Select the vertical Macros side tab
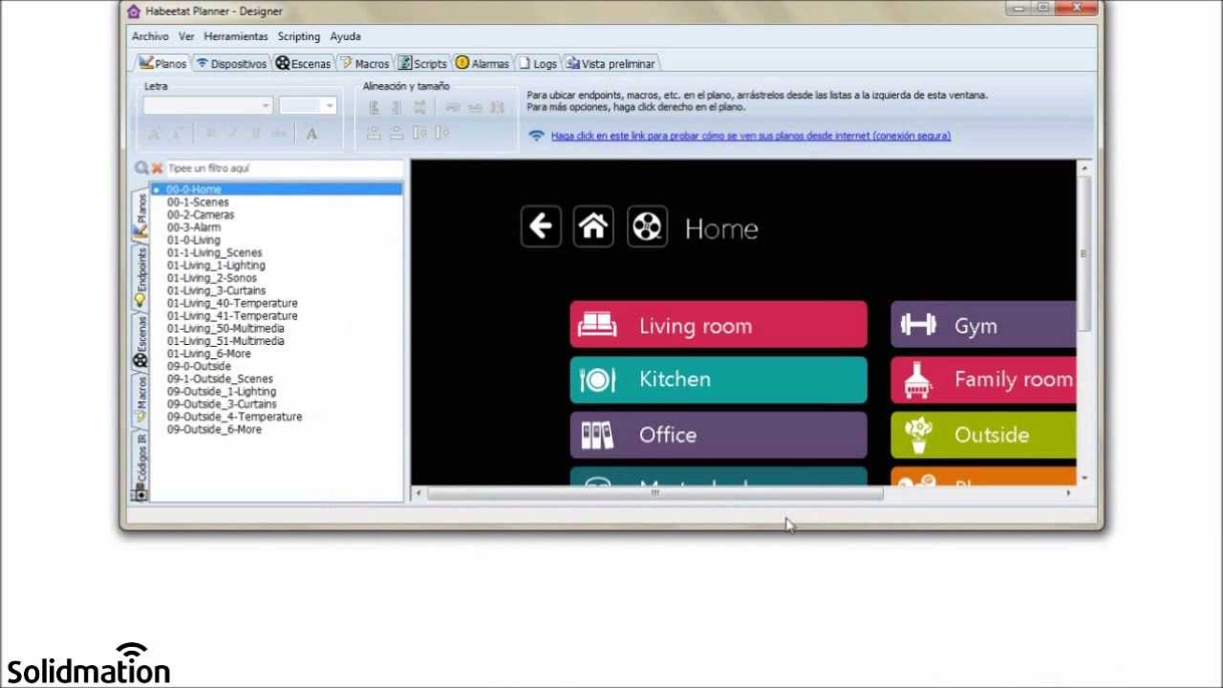 tap(140, 401)
